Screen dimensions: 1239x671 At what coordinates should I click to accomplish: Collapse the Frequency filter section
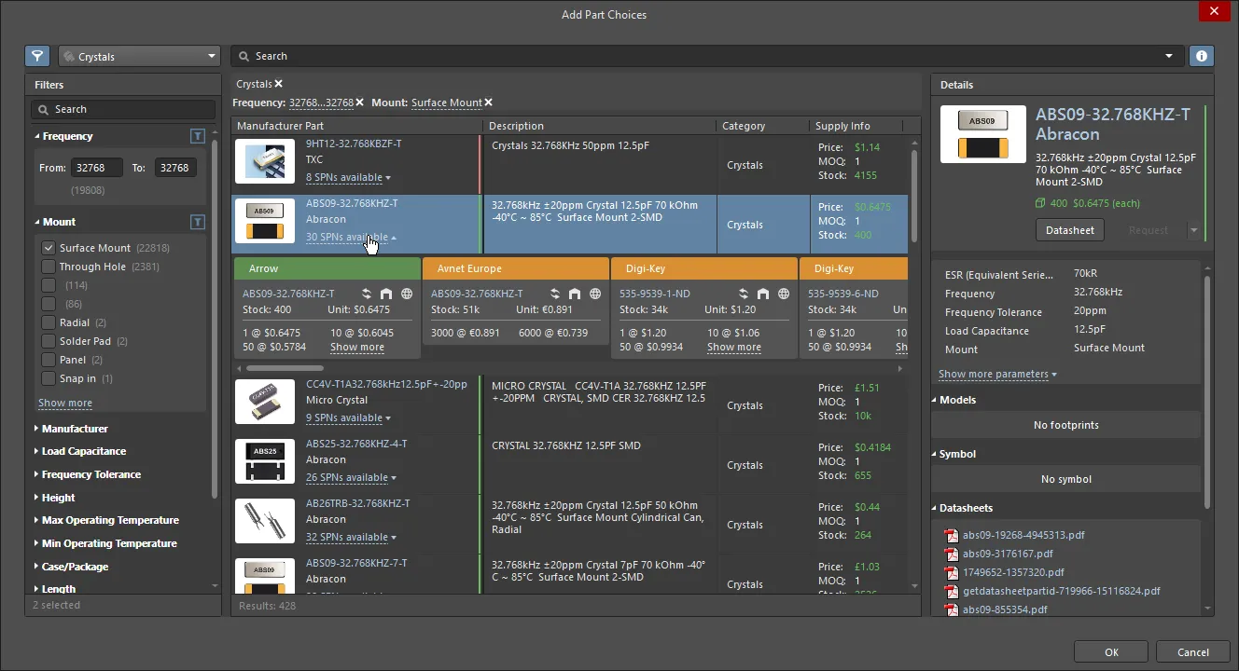tap(37, 136)
